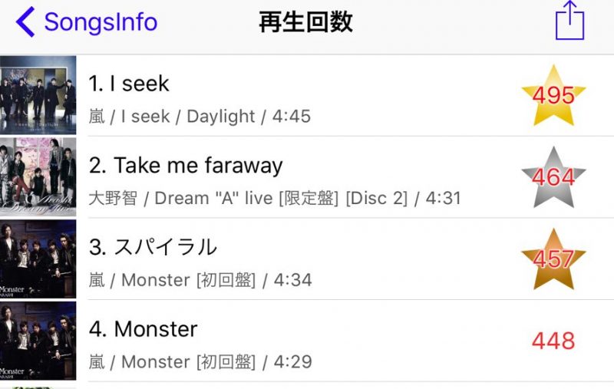Tap the I seek / Daylight subtitle line
614x389 pixels.
coord(200,116)
